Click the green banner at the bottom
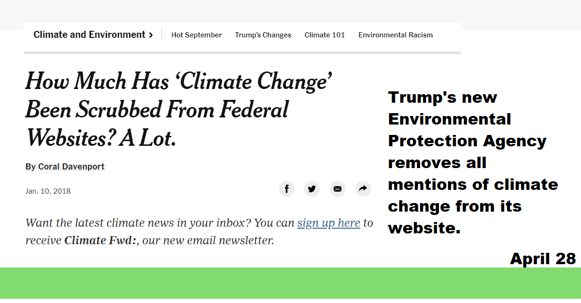Screen dimensions: 581x303 click(290, 283)
